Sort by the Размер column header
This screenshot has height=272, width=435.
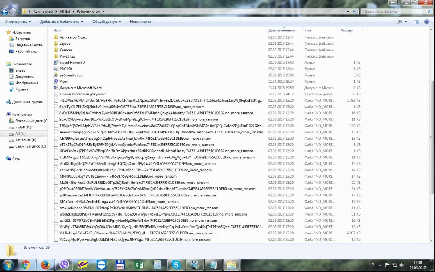pos(347,30)
